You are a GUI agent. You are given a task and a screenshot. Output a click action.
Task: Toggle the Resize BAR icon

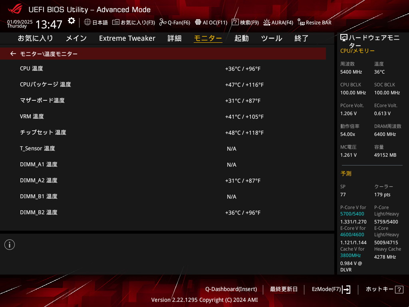pyautogui.click(x=301, y=22)
